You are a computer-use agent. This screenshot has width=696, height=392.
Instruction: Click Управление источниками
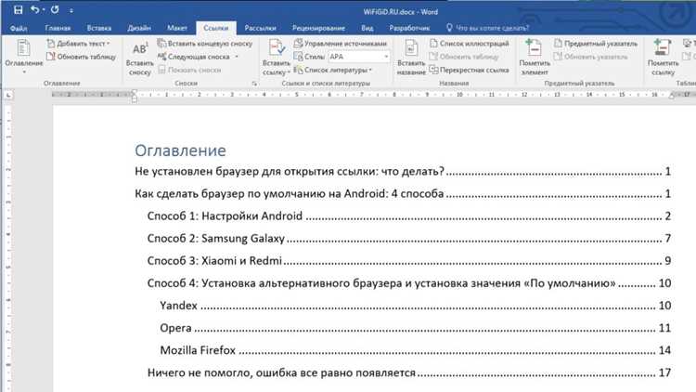click(341, 44)
